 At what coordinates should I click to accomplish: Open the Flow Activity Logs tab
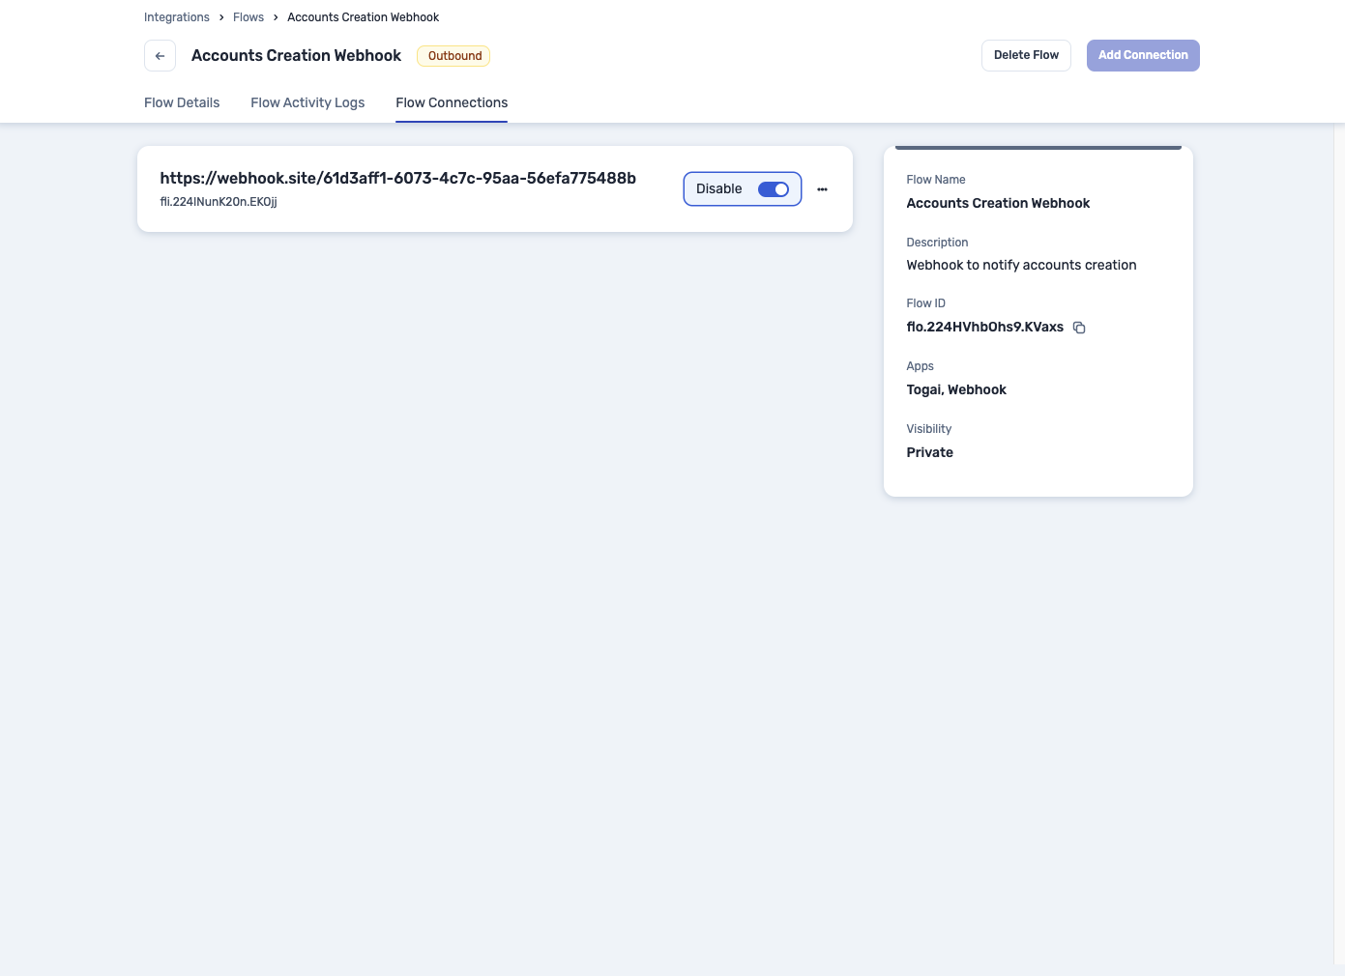[307, 102]
